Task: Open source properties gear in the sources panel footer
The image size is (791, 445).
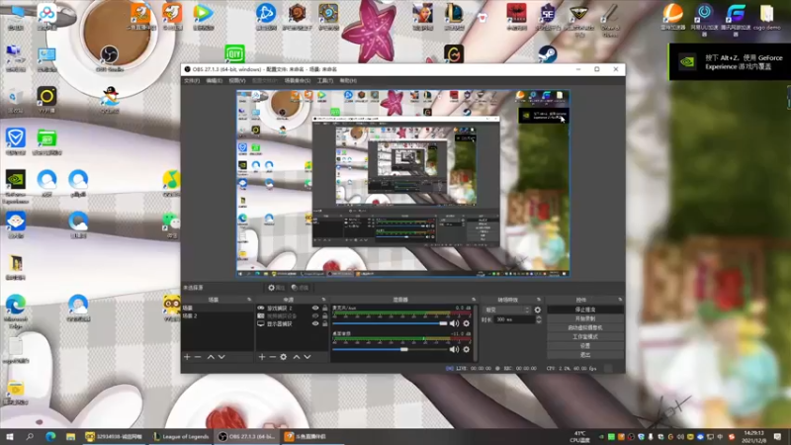Action: pos(284,357)
